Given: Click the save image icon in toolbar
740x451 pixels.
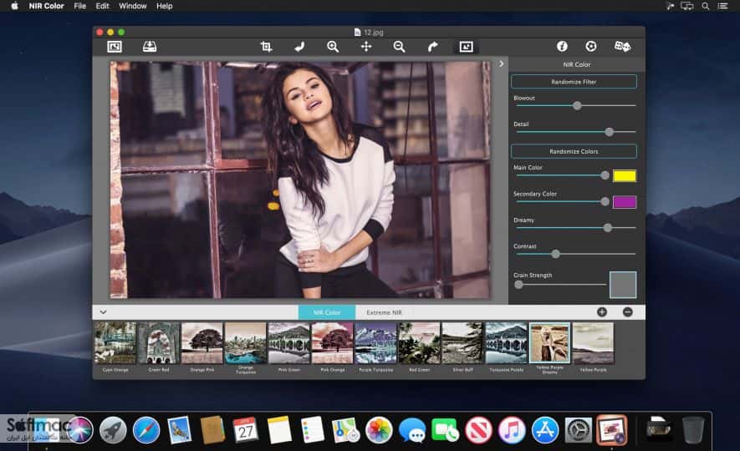Looking at the screenshot, I should (150, 46).
